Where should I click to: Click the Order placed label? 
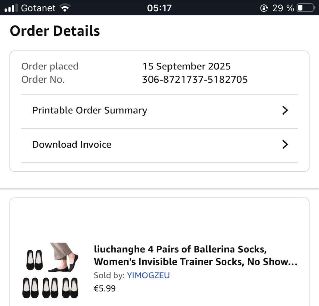tap(50, 66)
